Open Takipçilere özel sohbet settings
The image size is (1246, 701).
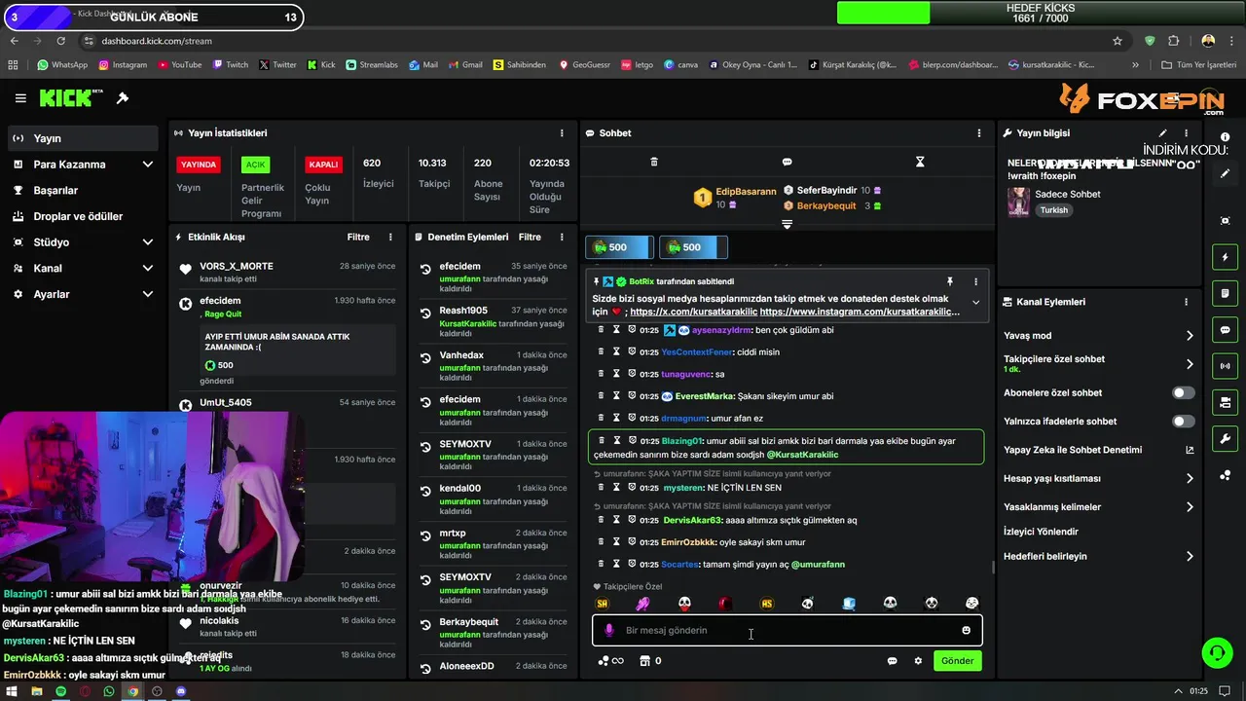coord(1099,363)
